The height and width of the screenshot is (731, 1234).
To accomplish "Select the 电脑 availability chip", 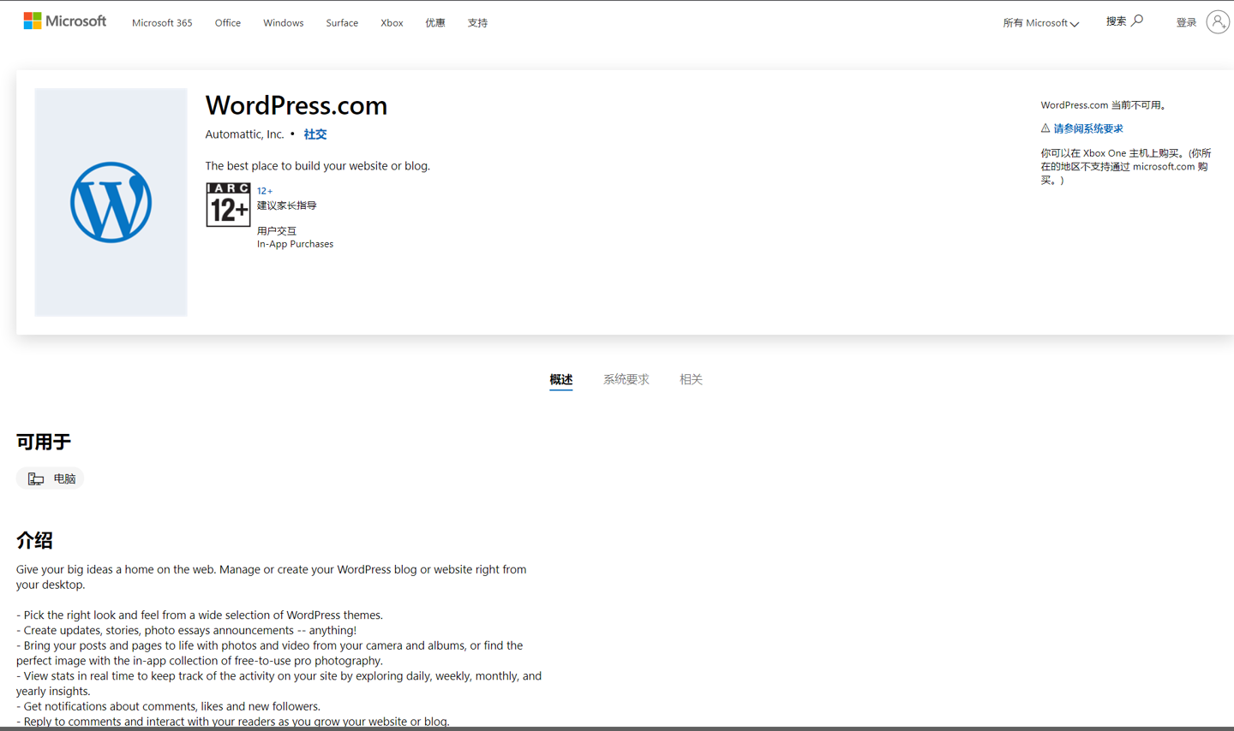I will 50,478.
